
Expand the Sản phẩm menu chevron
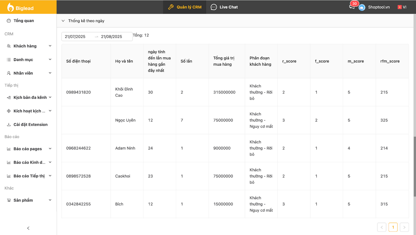pyautogui.click(x=50, y=200)
